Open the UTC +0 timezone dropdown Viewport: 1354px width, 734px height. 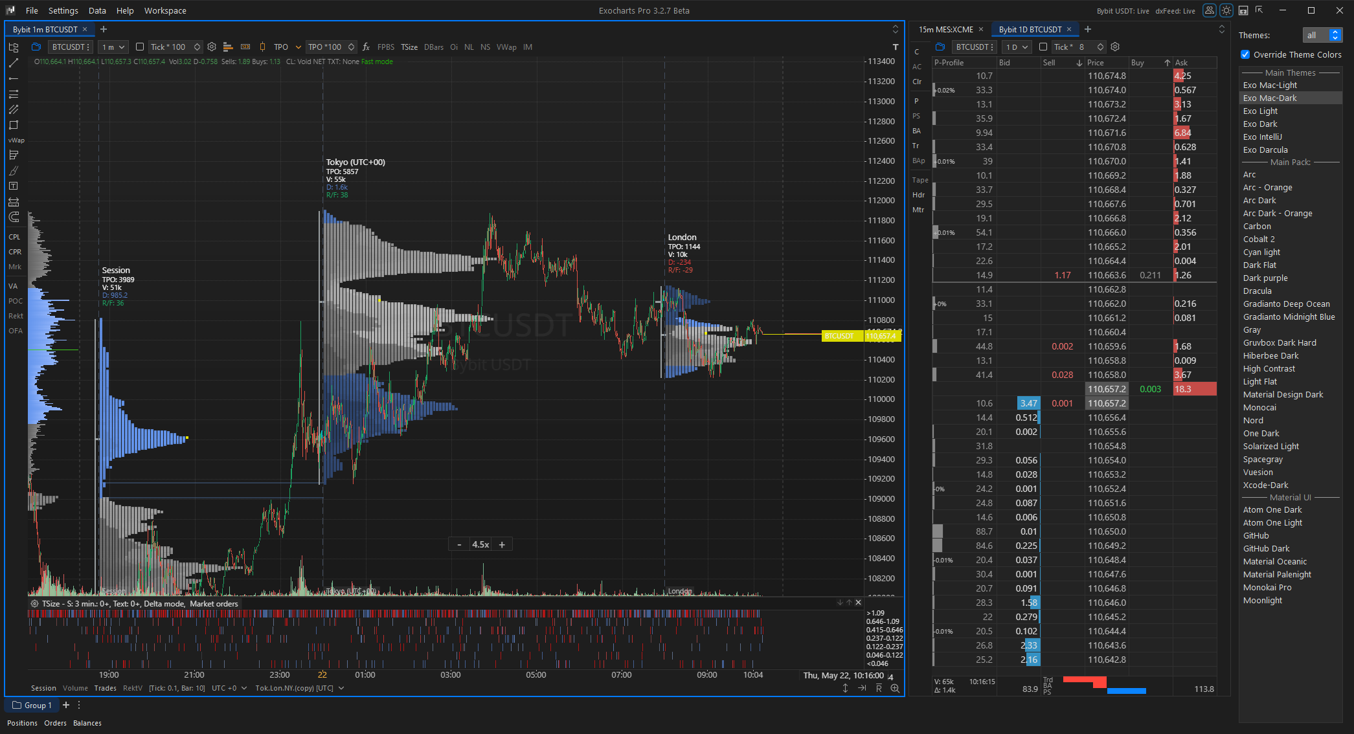click(x=229, y=688)
